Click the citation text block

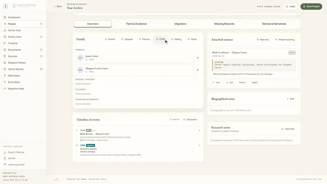[x=254, y=65]
